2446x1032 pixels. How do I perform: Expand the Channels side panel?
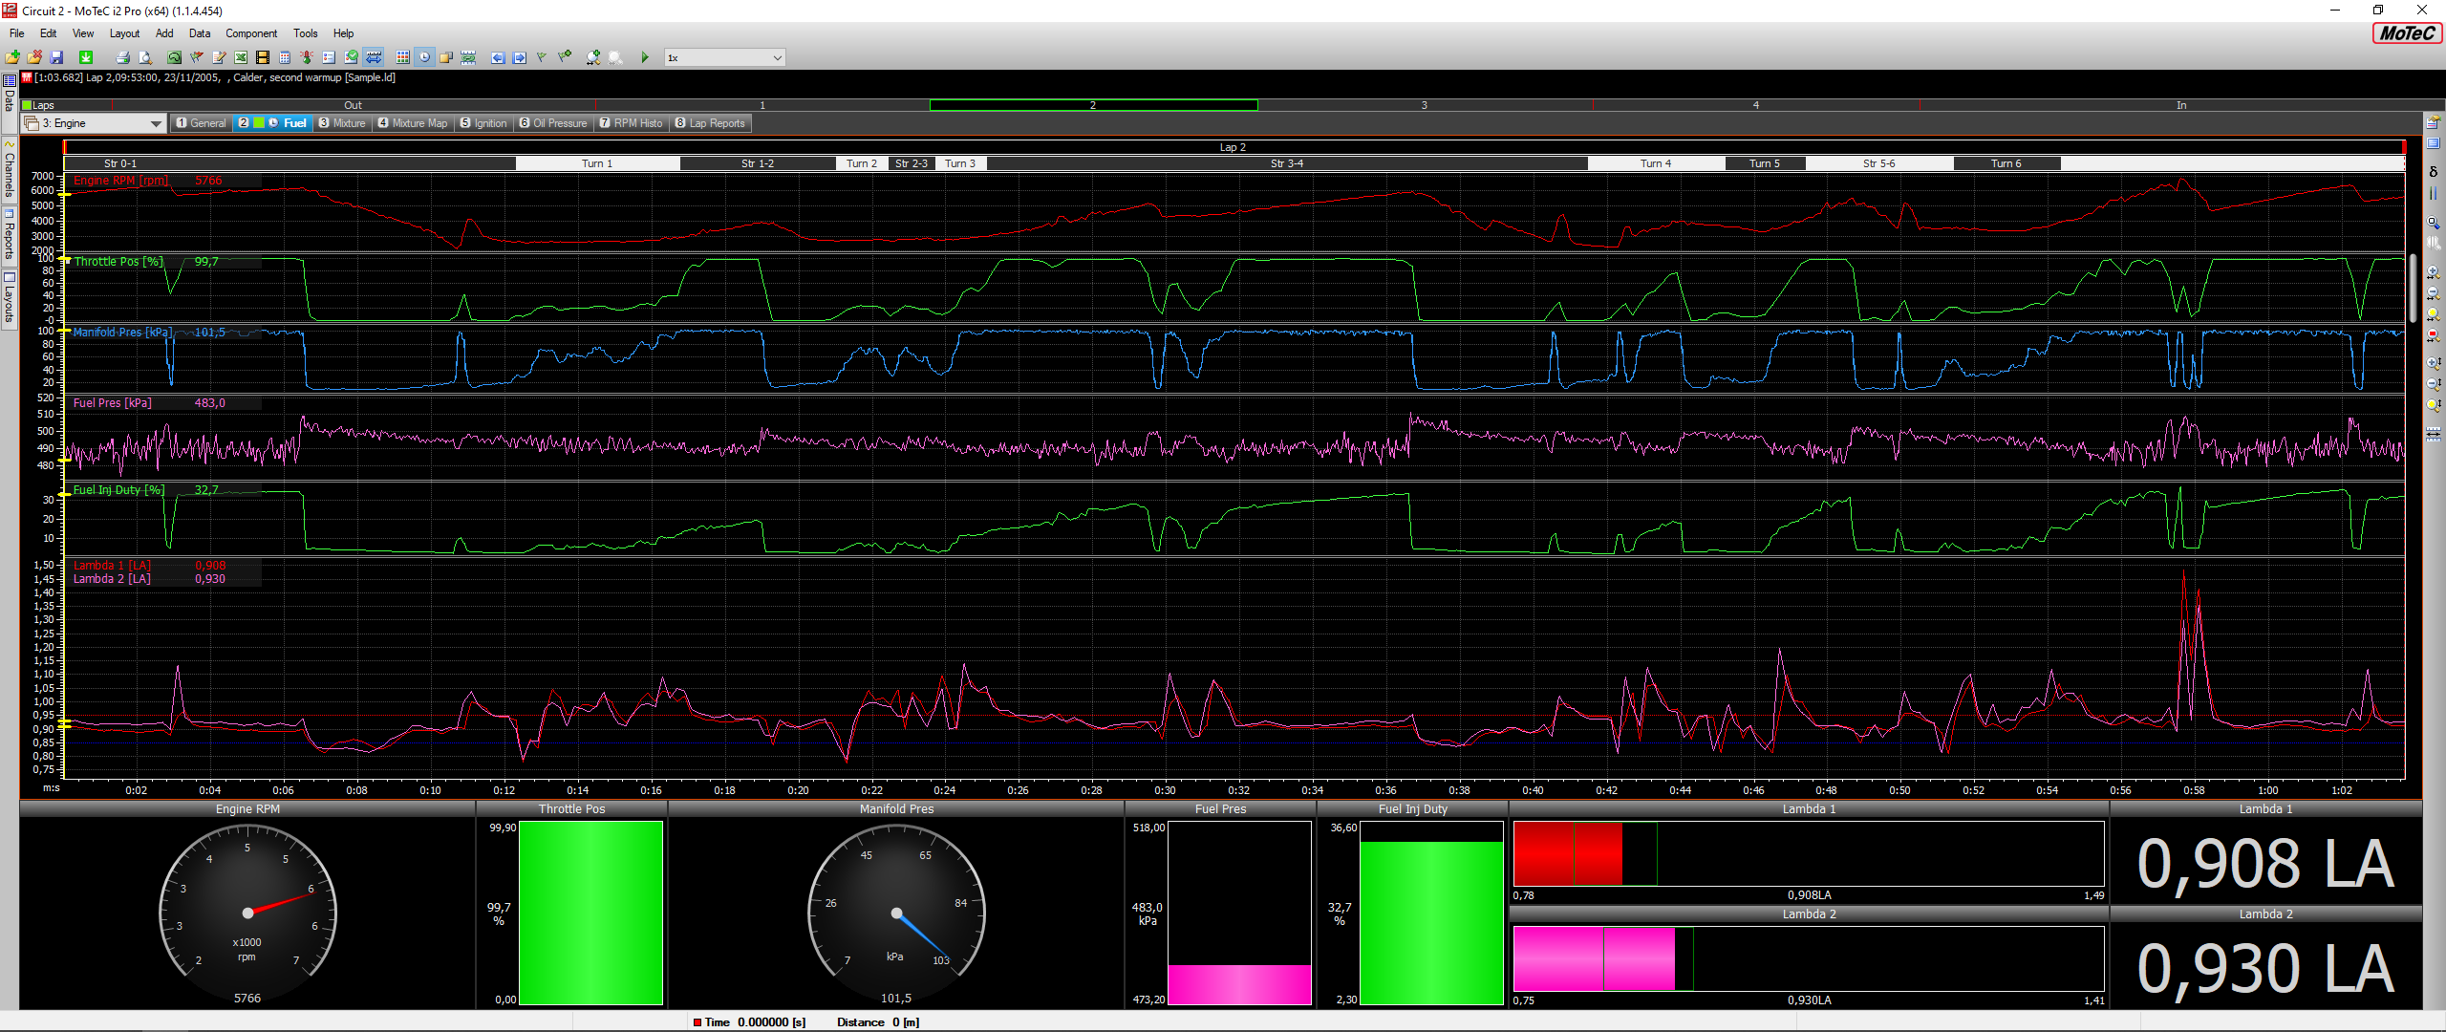(x=10, y=172)
